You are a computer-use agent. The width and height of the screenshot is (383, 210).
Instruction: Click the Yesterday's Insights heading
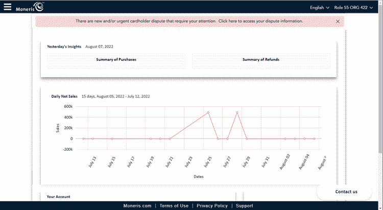(64, 46)
